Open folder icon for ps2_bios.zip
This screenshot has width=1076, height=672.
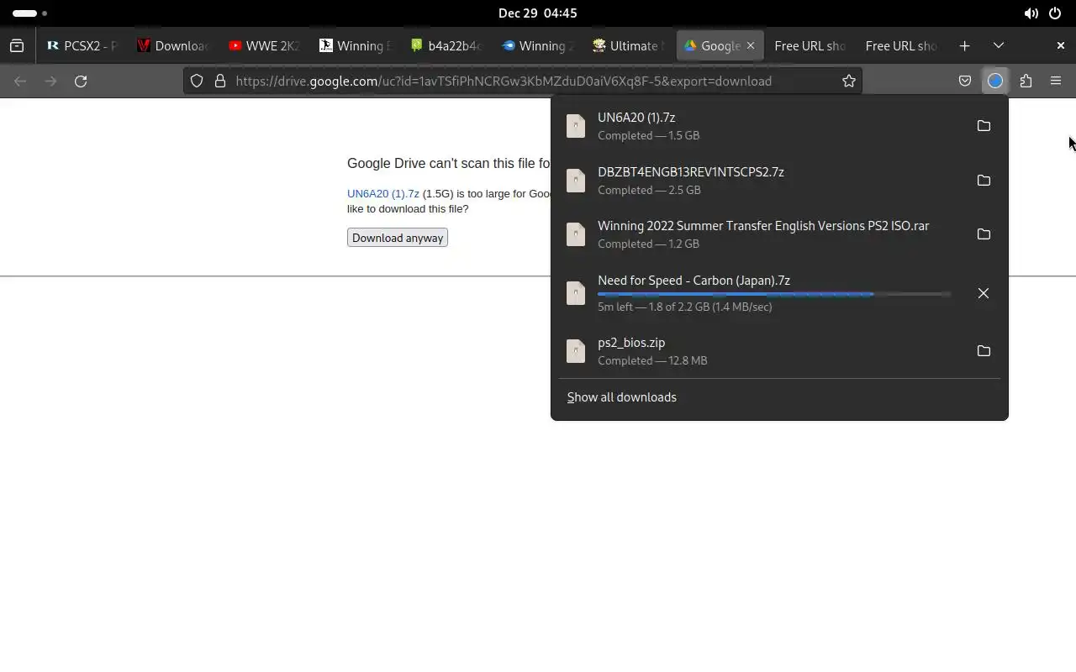point(984,351)
